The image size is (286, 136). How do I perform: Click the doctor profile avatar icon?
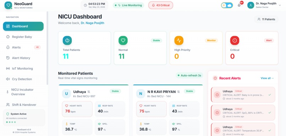(x=251, y=5)
